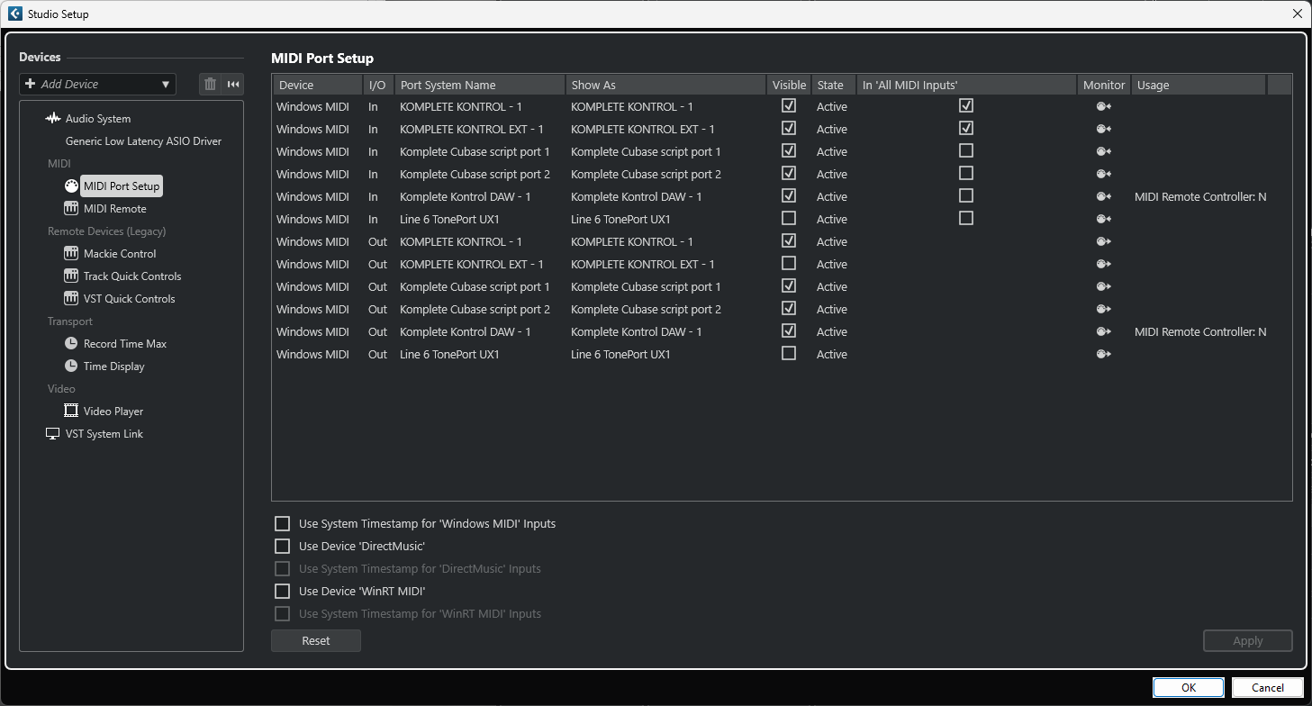Image resolution: width=1312 pixels, height=706 pixels.
Task: Select Generic Low Latency ASIO Driver
Action: point(143,141)
